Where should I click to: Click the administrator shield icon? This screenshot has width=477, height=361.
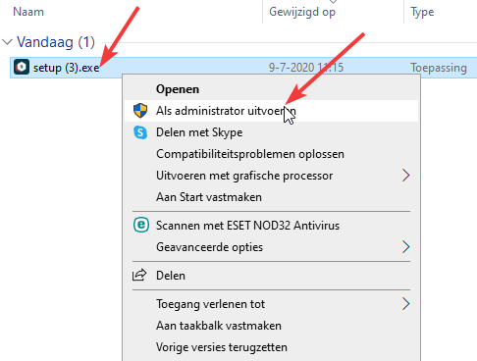coord(140,111)
